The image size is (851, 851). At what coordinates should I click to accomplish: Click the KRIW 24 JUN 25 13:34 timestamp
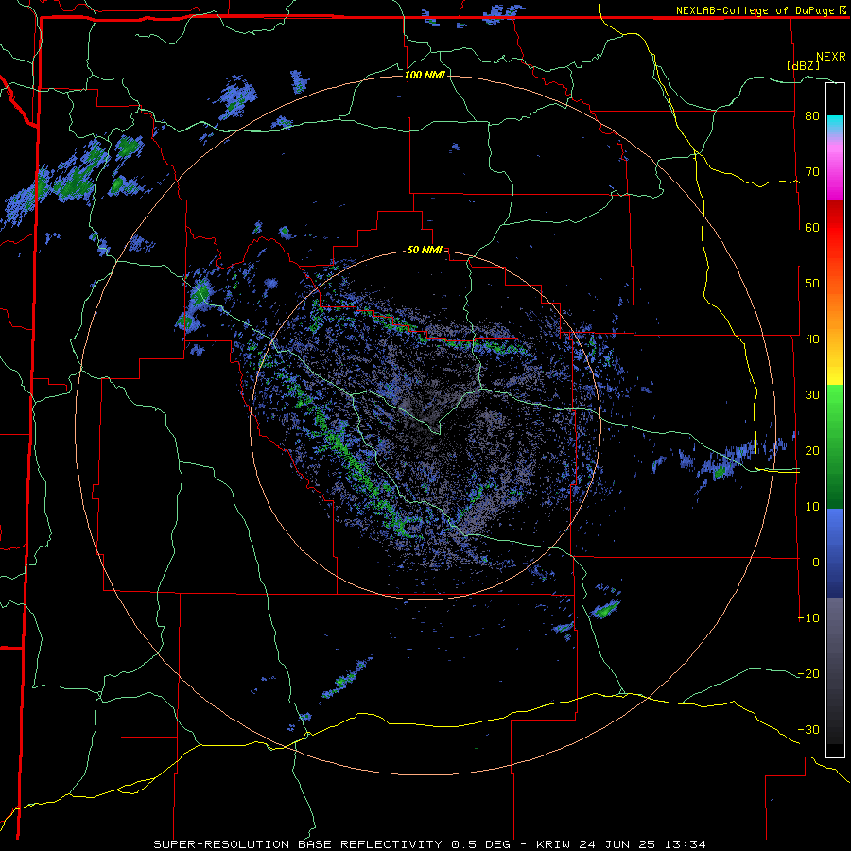point(621,844)
